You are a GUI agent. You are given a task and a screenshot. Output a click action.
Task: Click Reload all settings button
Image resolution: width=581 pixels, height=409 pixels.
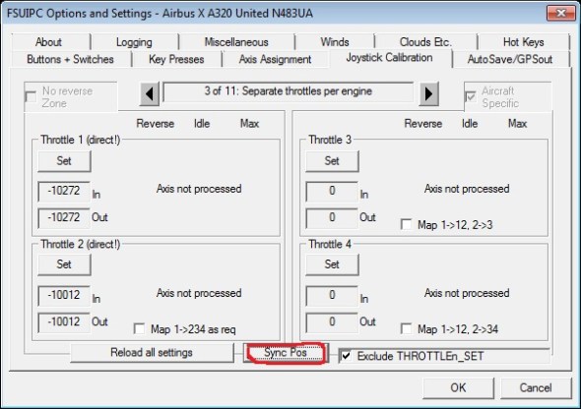point(152,352)
